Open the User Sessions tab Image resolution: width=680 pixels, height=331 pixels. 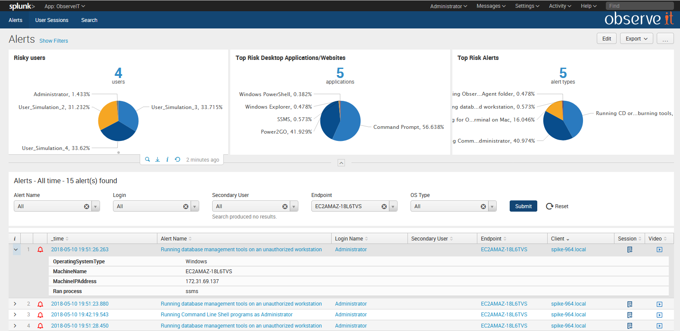coord(52,20)
